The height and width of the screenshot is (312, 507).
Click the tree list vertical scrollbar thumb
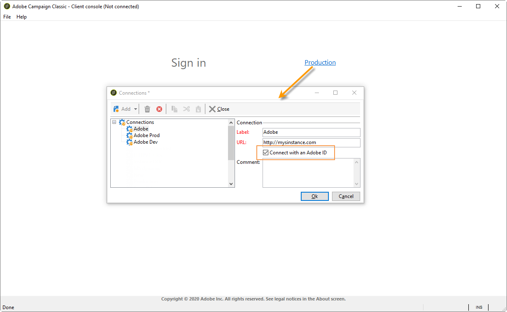[231, 143]
